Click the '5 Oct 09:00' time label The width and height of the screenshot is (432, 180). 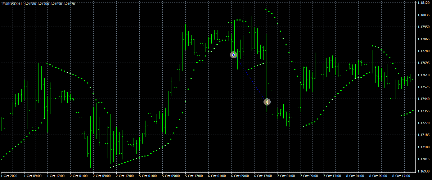pos(171,176)
